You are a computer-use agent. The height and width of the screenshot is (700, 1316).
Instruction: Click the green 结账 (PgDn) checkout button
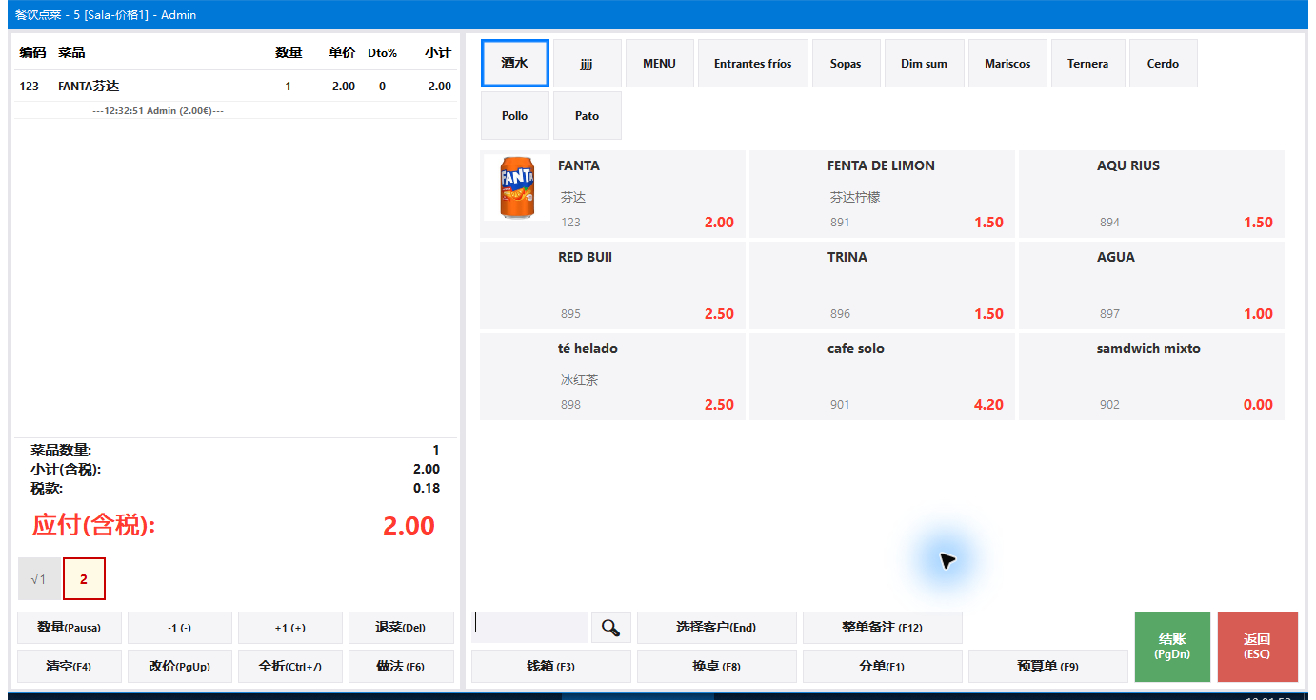pos(1172,647)
